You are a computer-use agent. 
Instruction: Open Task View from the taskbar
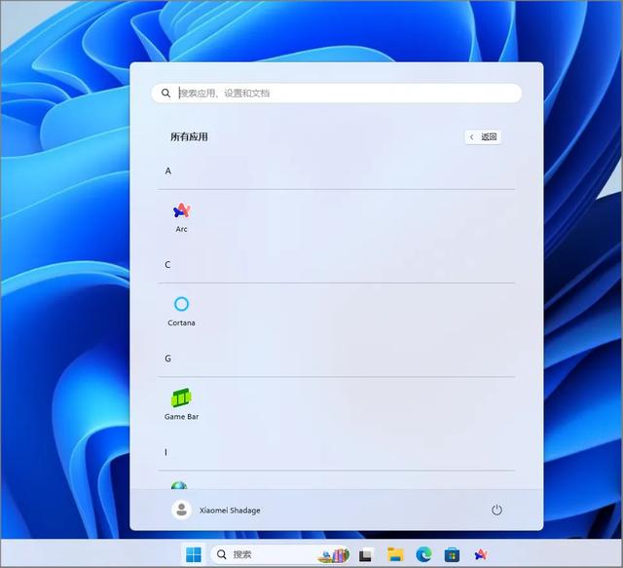[366, 554]
